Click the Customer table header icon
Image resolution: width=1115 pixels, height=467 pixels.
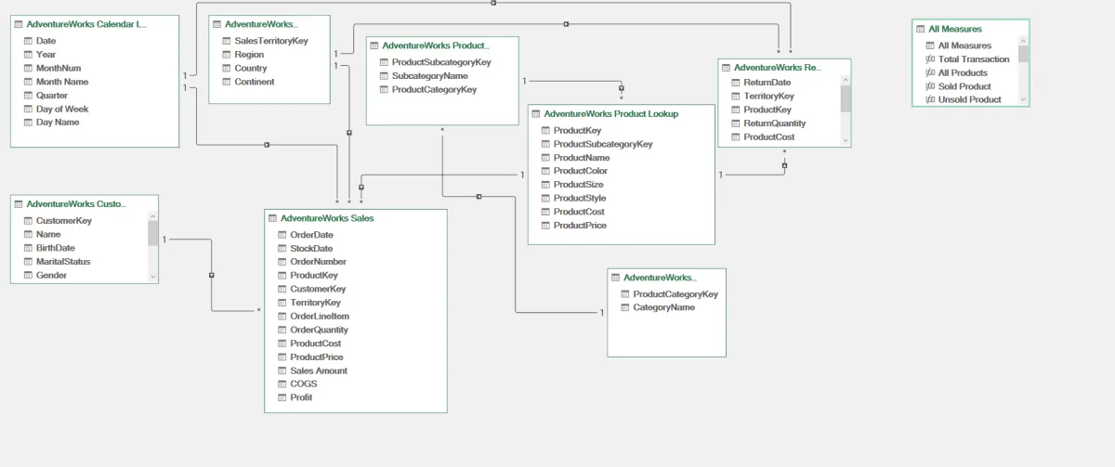click(x=19, y=203)
